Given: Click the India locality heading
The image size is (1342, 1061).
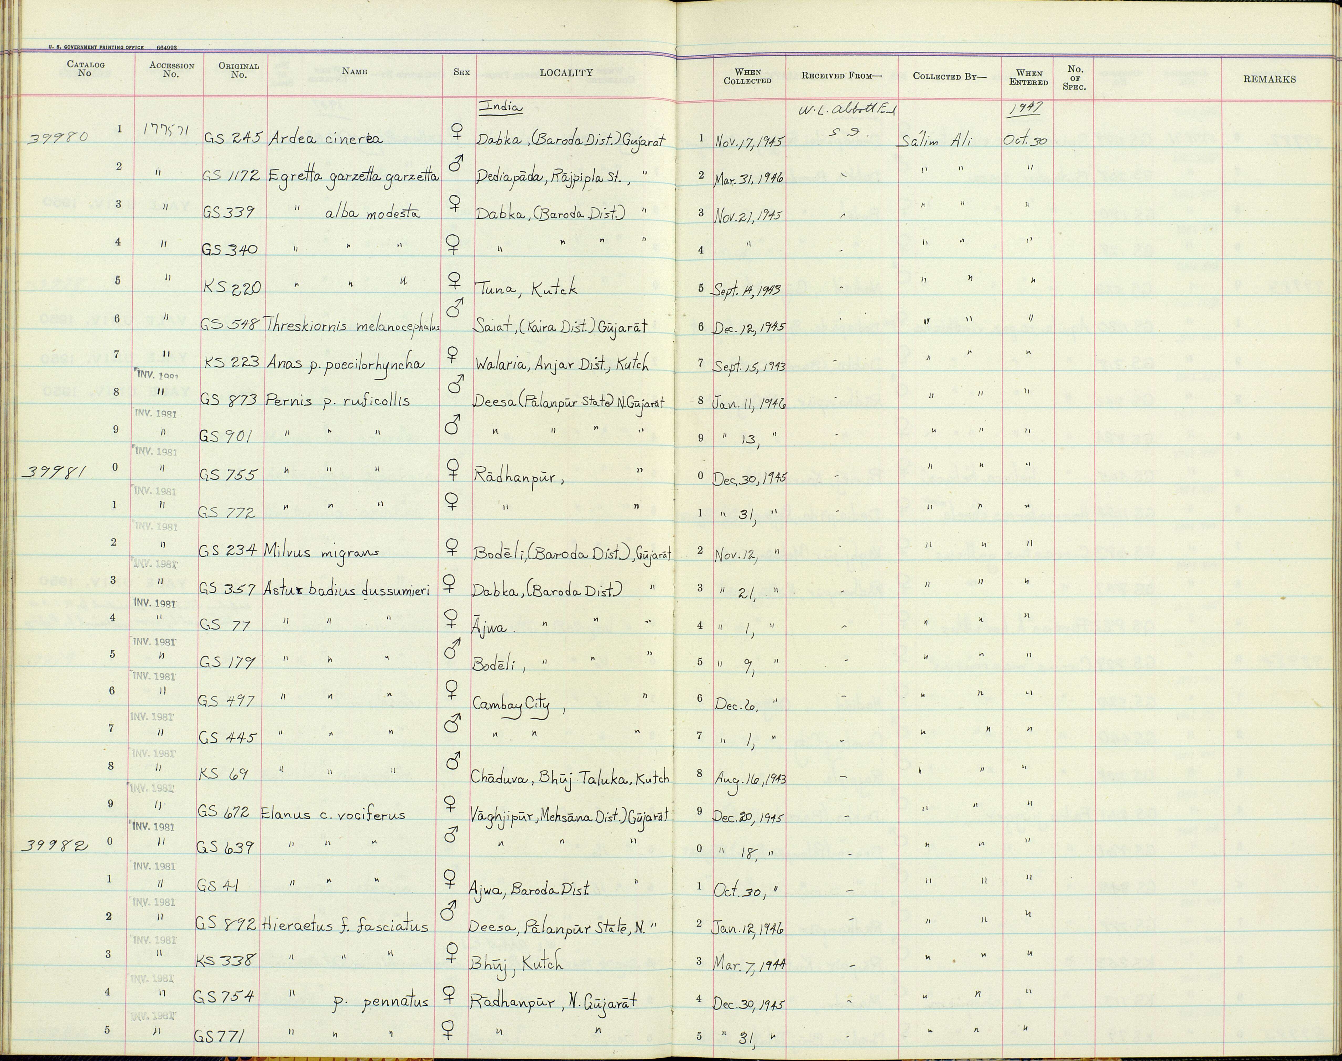Looking at the screenshot, I should click(x=502, y=106).
